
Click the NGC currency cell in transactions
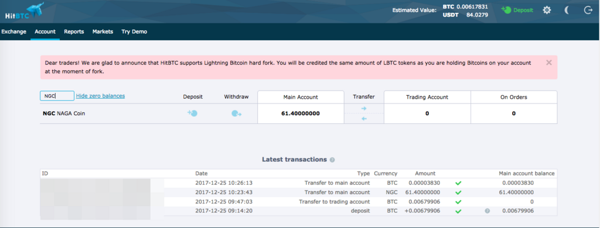(x=392, y=192)
